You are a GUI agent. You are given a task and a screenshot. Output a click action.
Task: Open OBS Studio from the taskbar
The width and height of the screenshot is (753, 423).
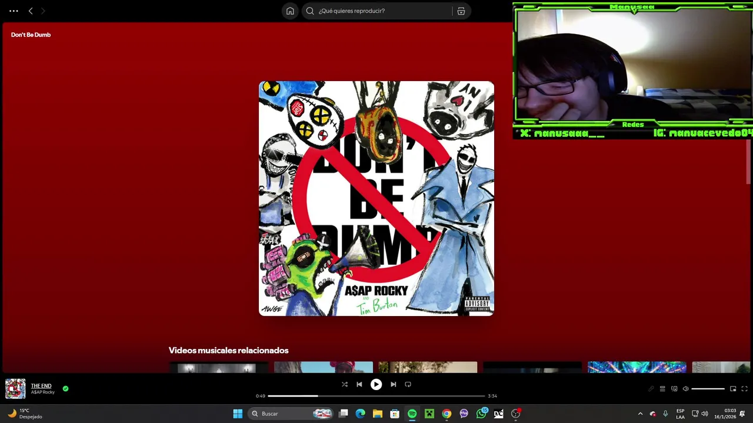(x=516, y=414)
